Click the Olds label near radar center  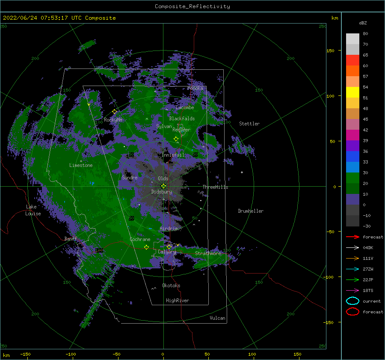click(163, 179)
